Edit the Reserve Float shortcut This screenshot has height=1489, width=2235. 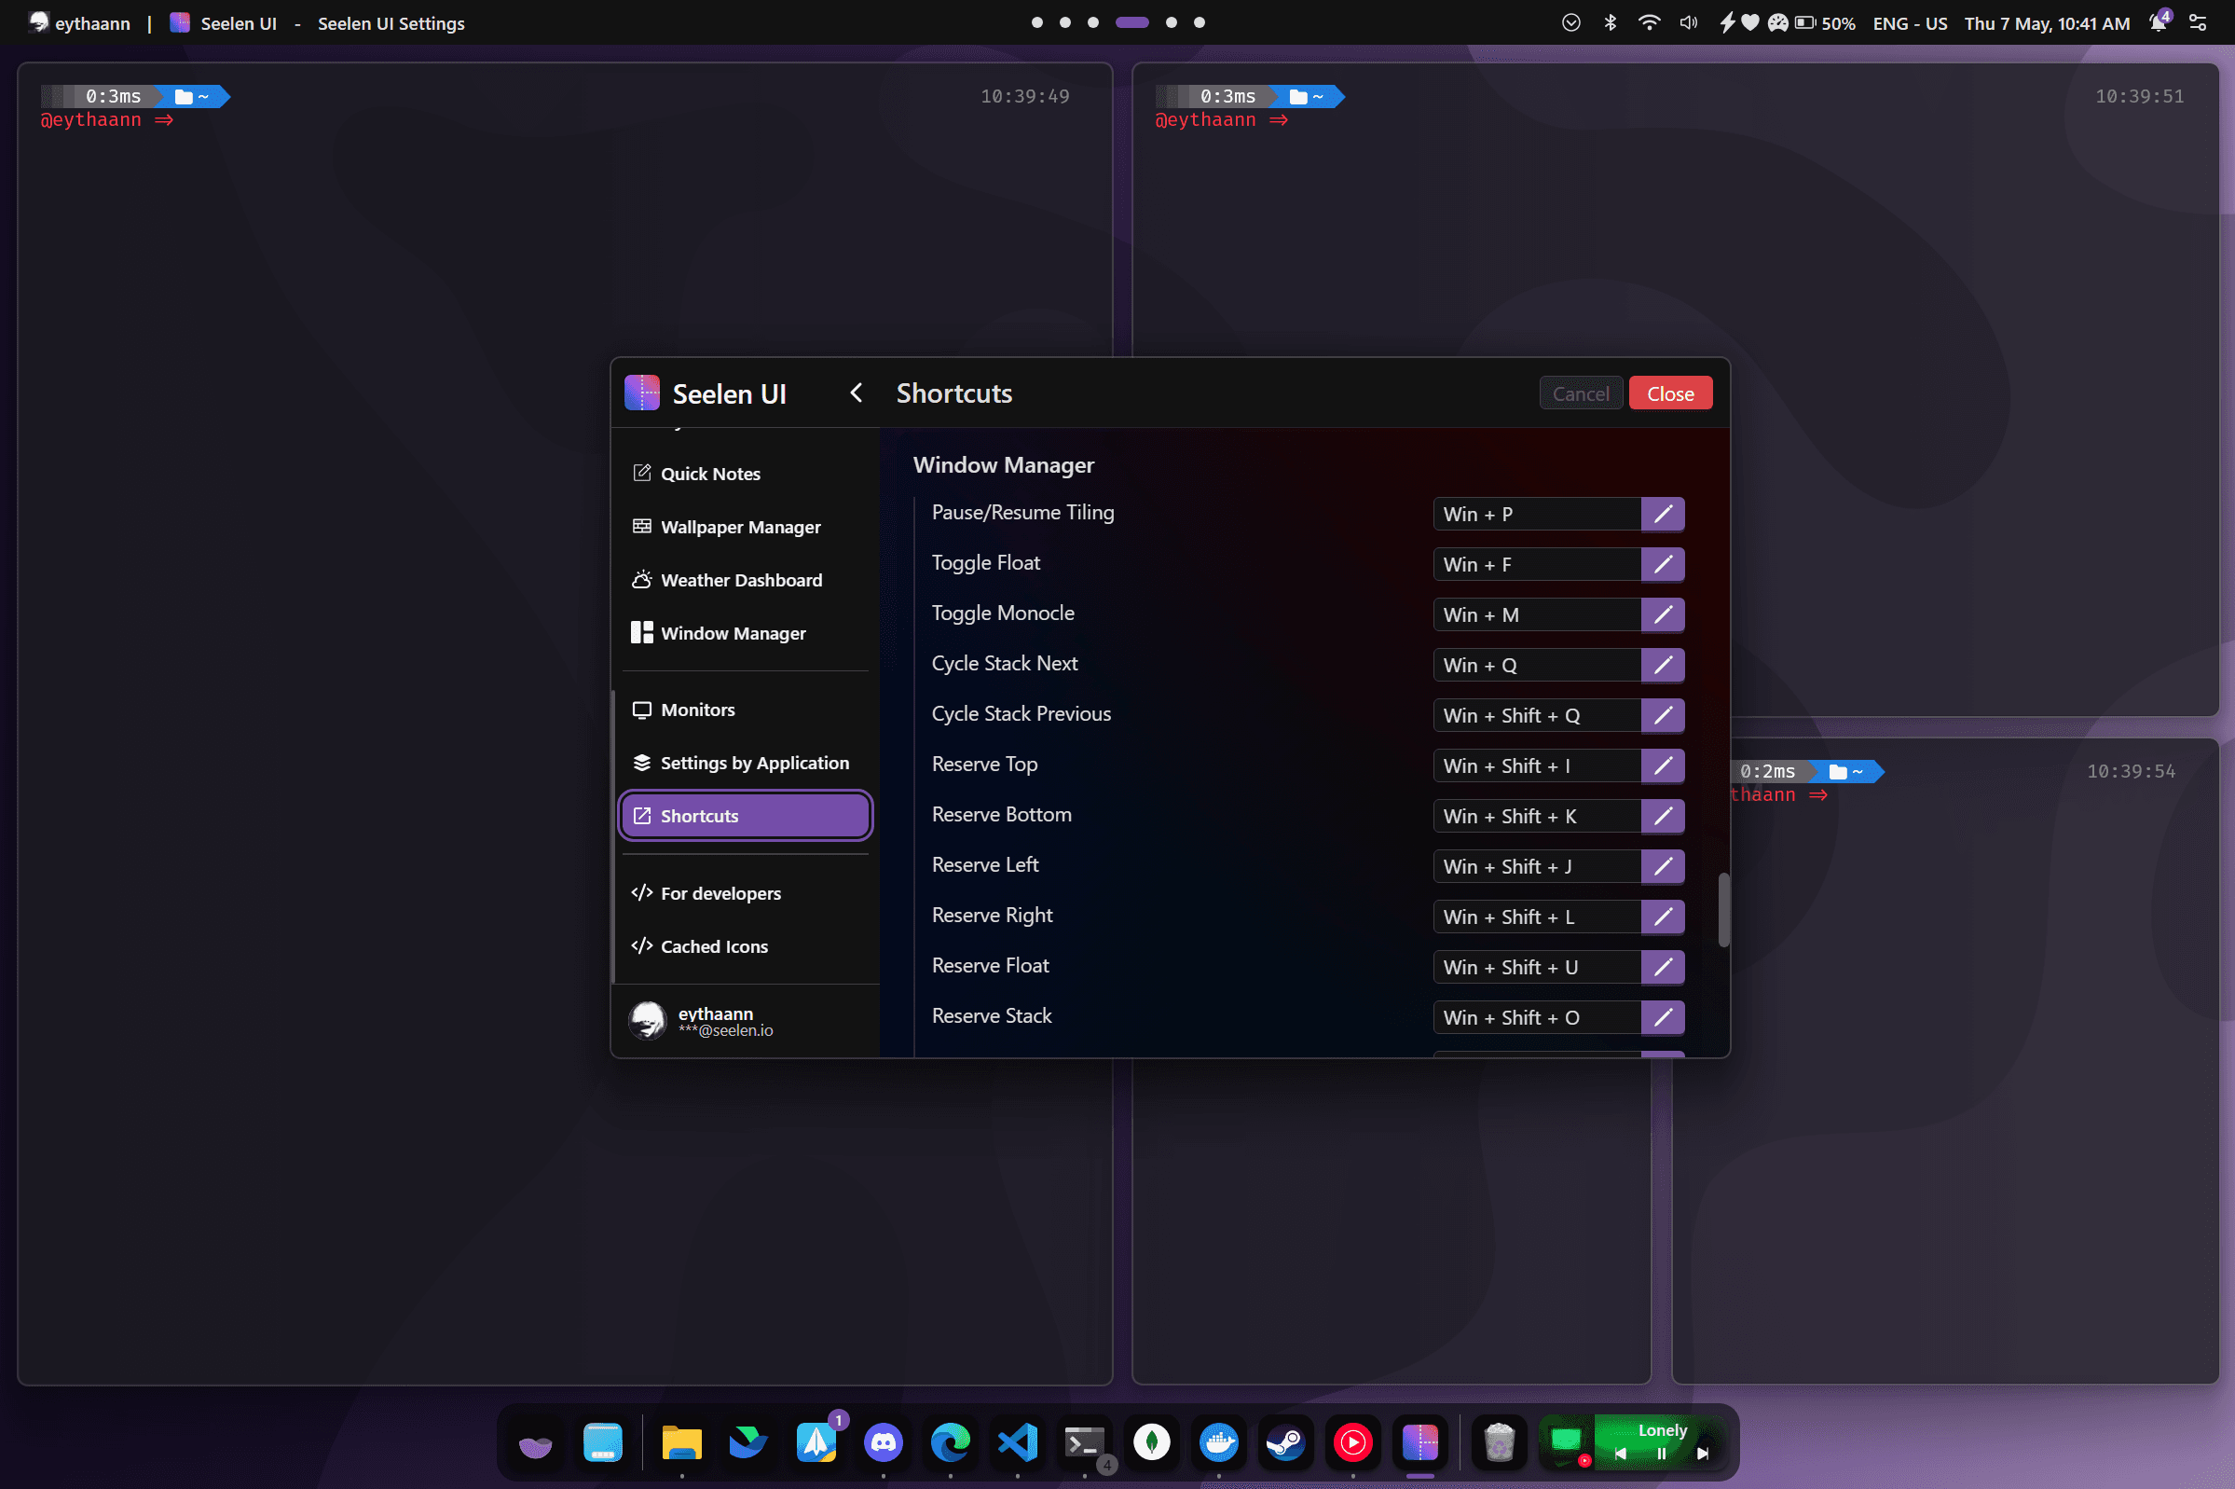click(x=1663, y=967)
